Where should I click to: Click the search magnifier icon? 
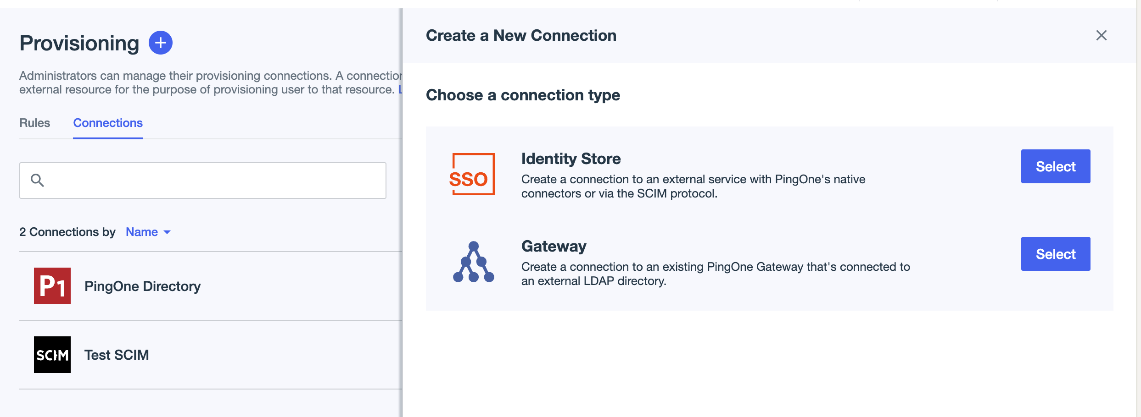pyautogui.click(x=39, y=180)
